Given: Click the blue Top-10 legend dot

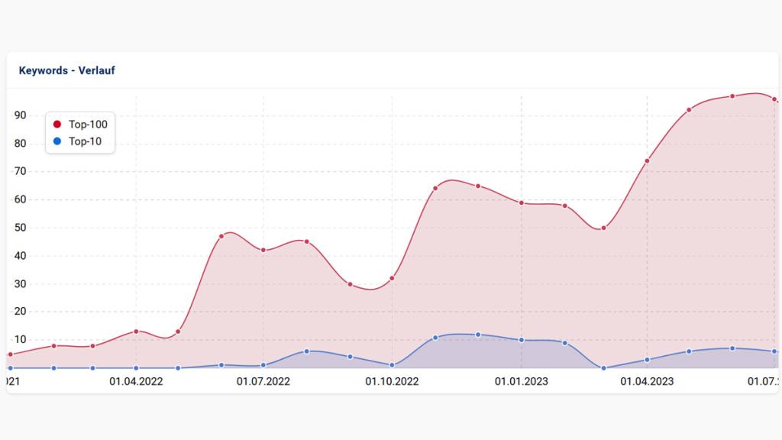Looking at the screenshot, I should (57, 141).
